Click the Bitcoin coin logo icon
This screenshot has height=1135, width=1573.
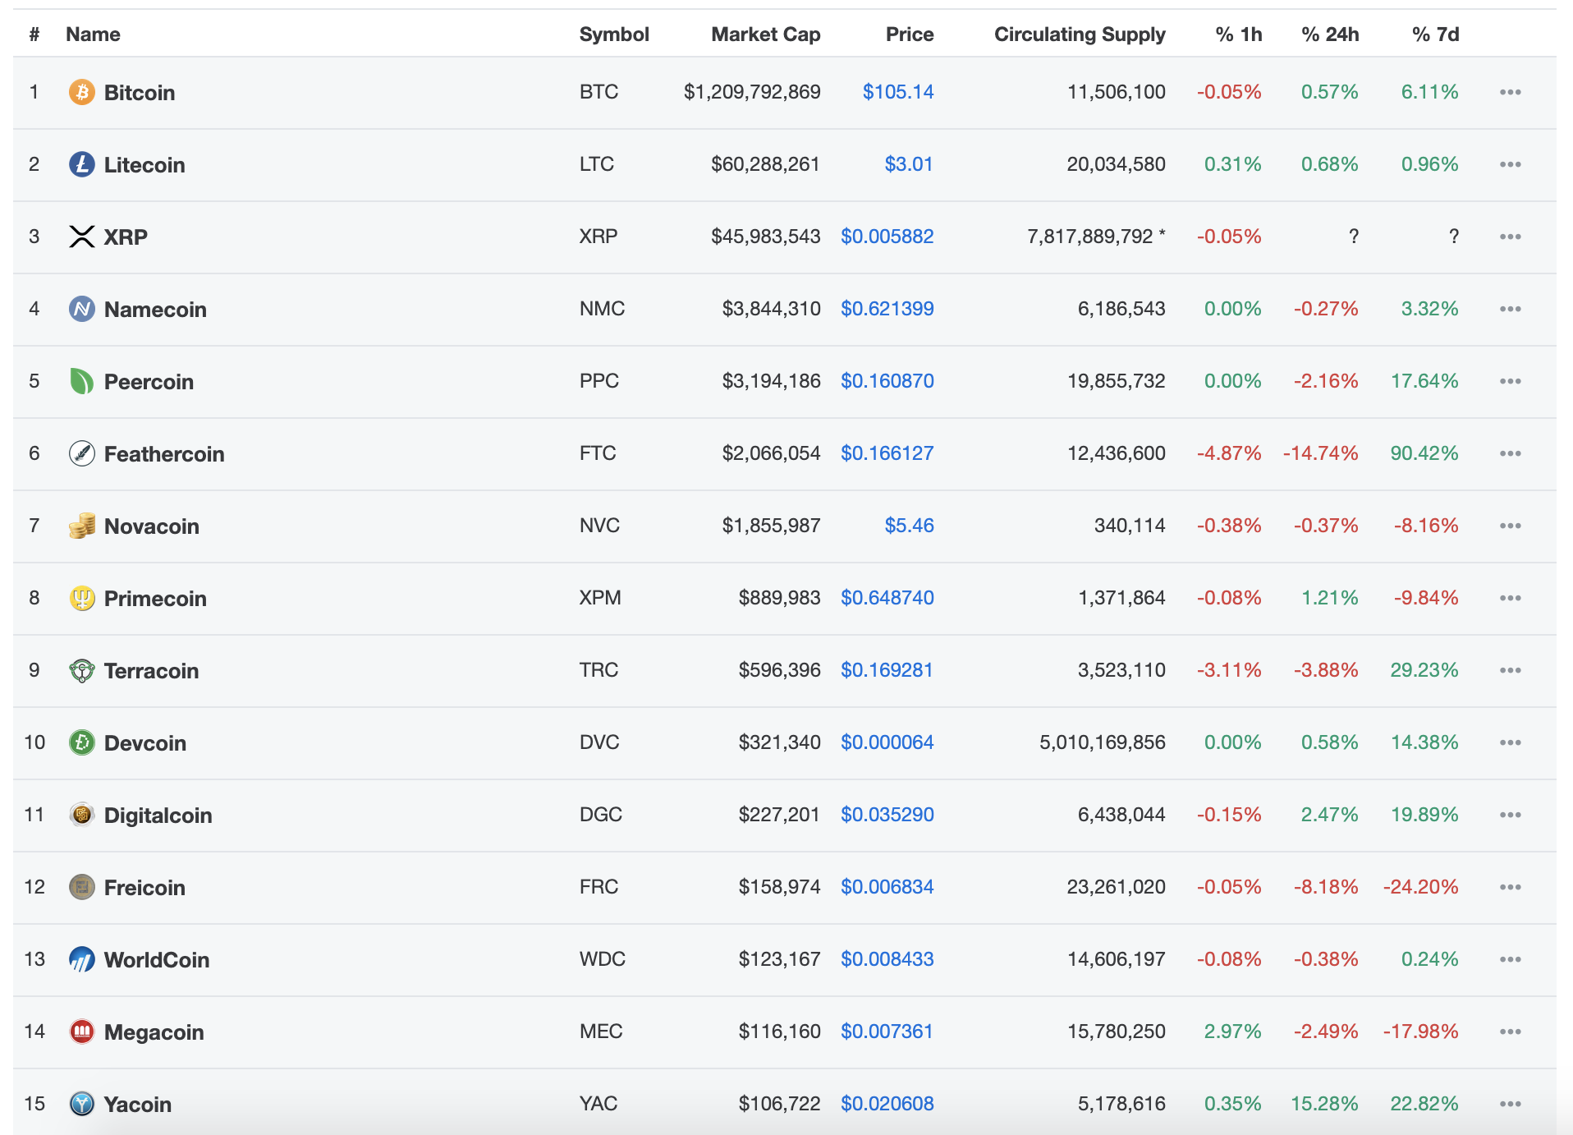click(81, 92)
